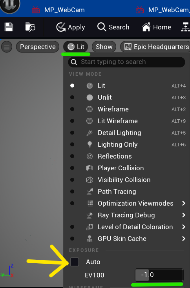
Task: Click the Hierarchy icon next to Home
Action: (185, 27)
